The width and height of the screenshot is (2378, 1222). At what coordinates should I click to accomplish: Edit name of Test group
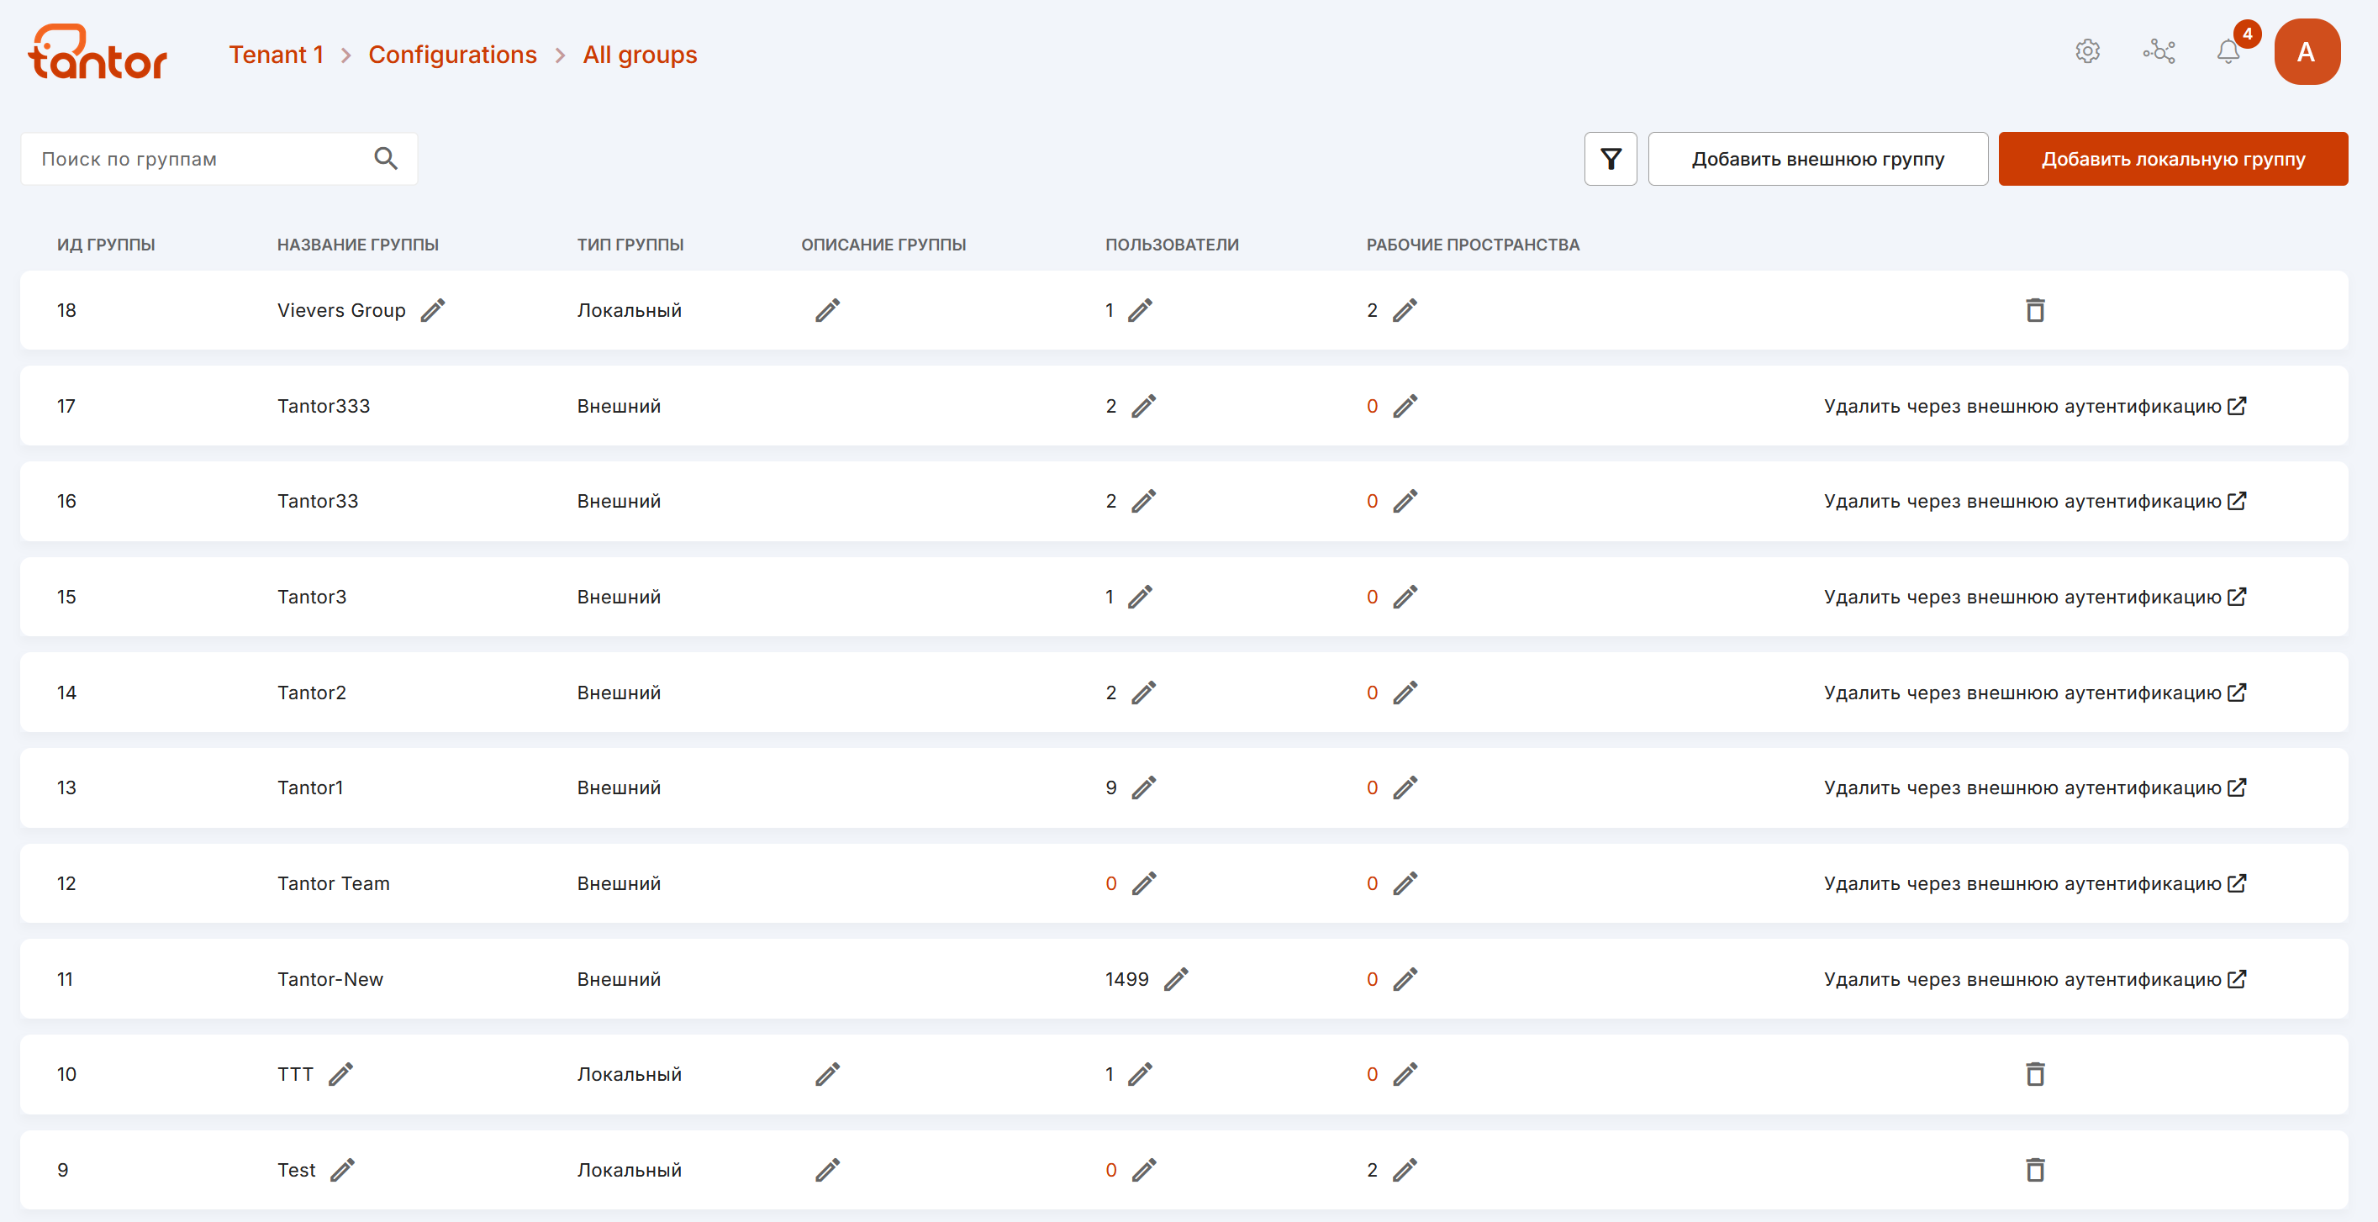click(x=342, y=1171)
